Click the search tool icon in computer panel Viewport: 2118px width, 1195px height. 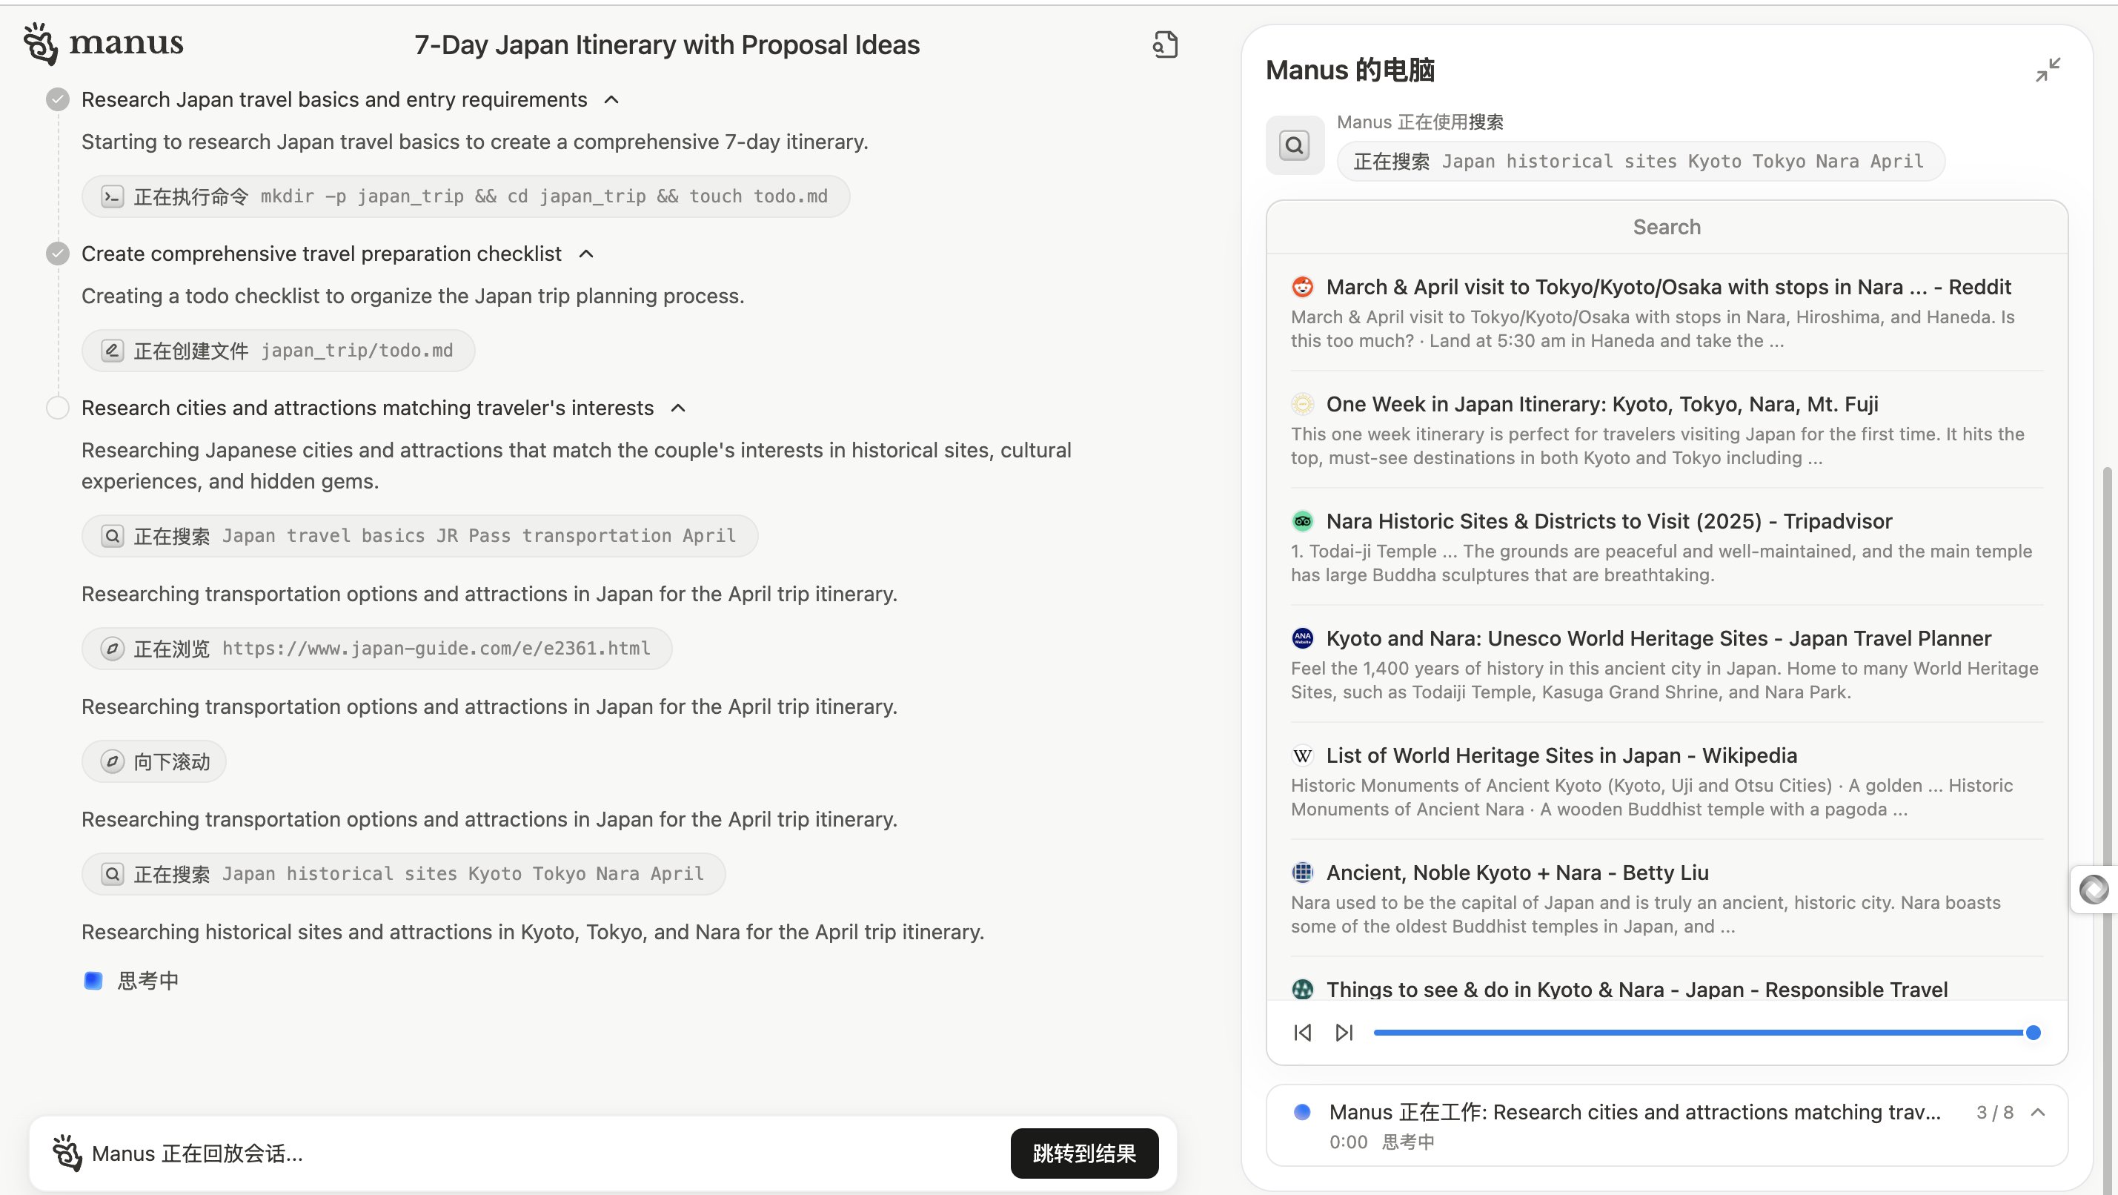1294,145
